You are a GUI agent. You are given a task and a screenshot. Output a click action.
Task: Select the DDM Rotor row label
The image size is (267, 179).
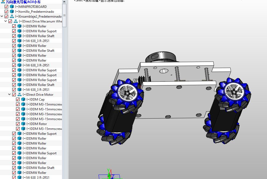click(37, 124)
